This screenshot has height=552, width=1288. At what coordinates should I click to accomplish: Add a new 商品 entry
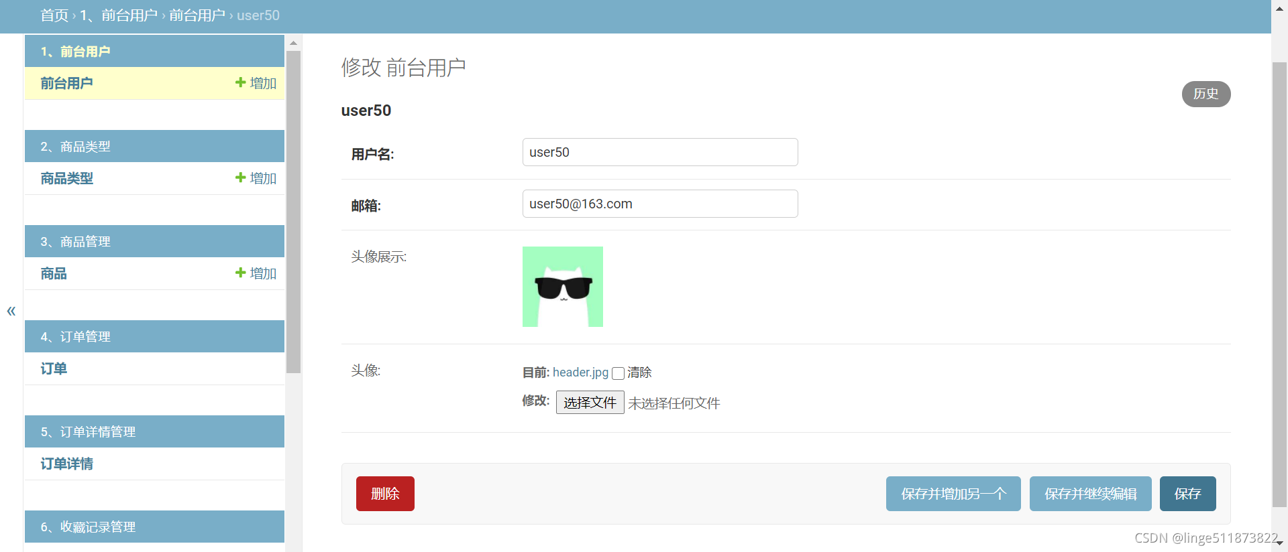[256, 273]
